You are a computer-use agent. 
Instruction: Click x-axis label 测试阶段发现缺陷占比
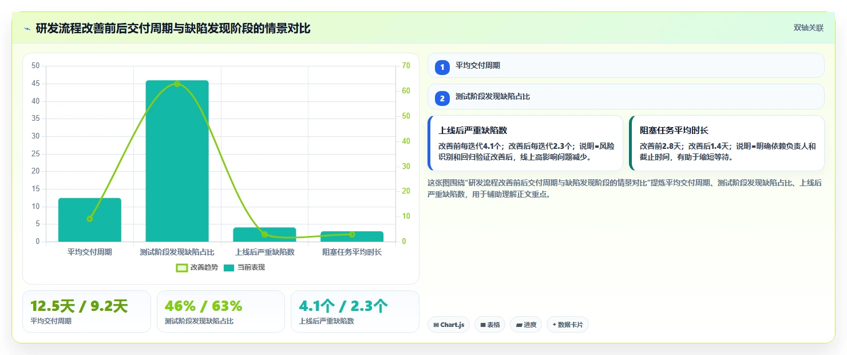tap(177, 252)
